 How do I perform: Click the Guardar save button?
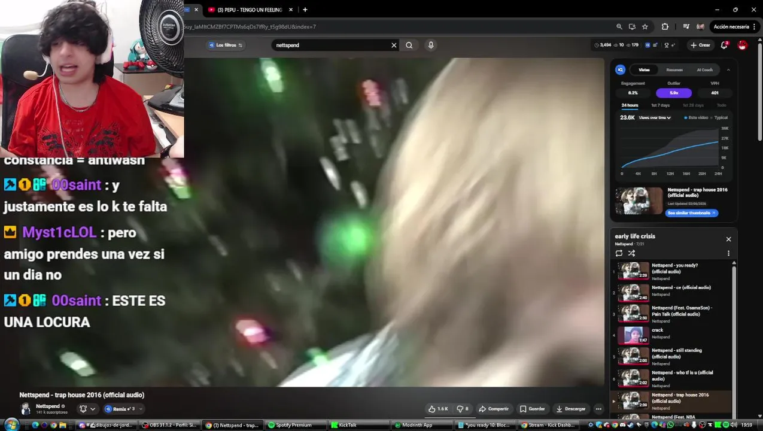click(x=532, y=409)
